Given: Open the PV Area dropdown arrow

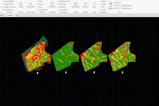Looking at the screenshot, I should (x=47, y=1).
